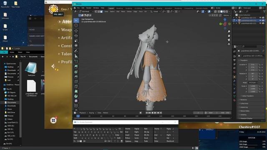Click Documents in File Explorer address bar
267x150 pixels.
(x=33, y=57)
